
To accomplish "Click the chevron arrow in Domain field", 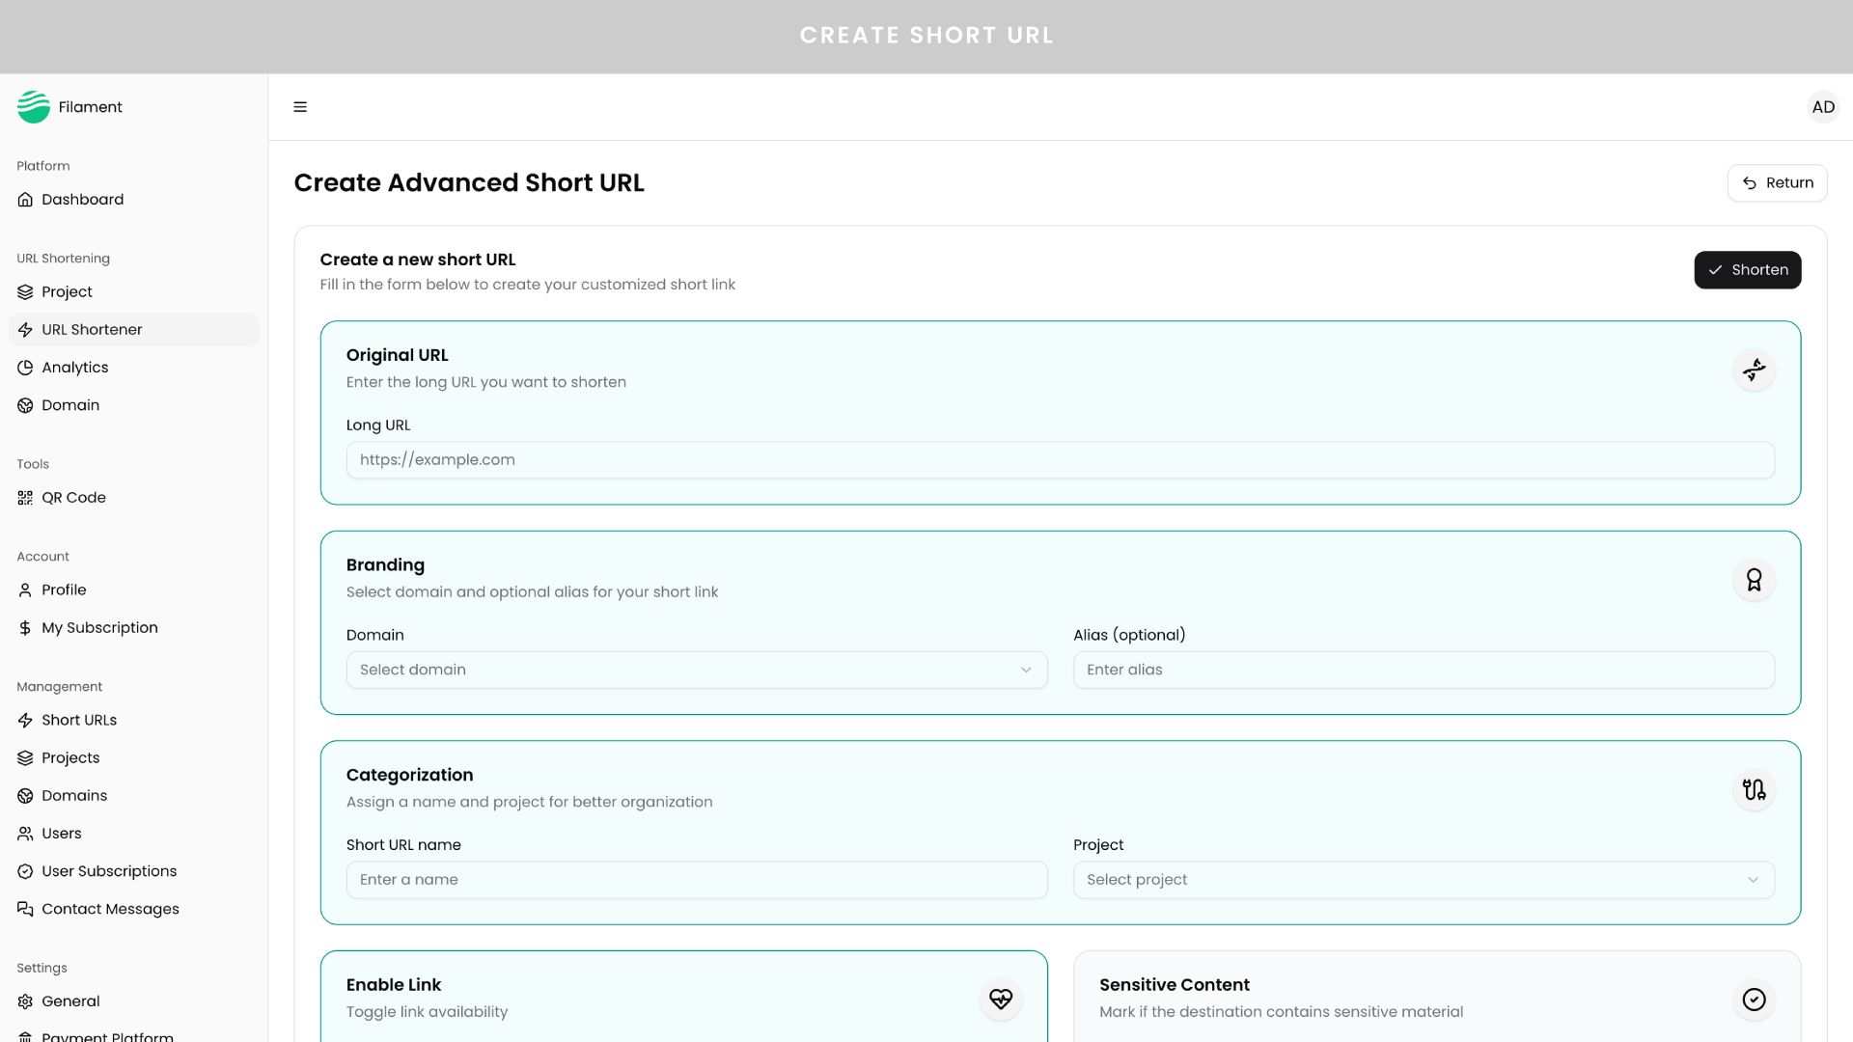I will pos(1026,671).
